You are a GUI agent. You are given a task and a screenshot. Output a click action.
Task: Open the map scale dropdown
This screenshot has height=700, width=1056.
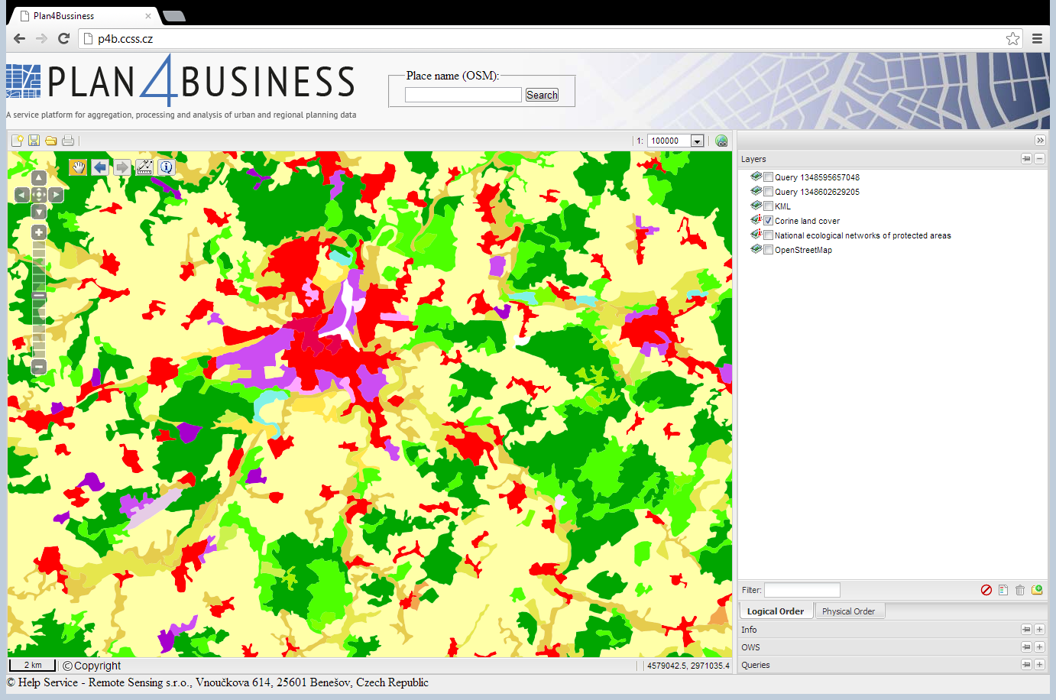tap(697, 141)
